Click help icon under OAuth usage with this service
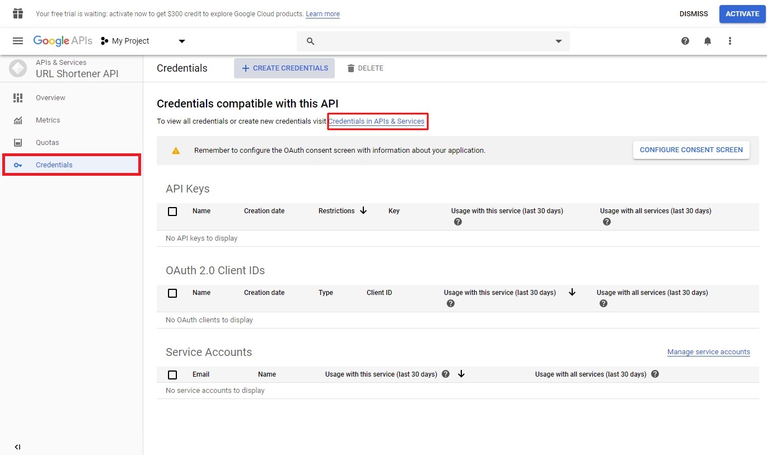Viewport: 767px width, 455px height. coord(451,304)
